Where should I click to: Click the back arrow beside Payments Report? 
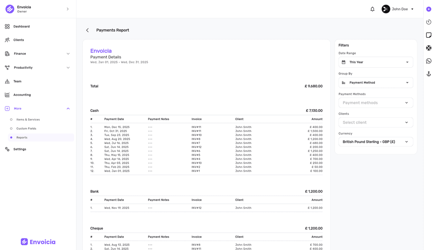[x=87, y=30]
